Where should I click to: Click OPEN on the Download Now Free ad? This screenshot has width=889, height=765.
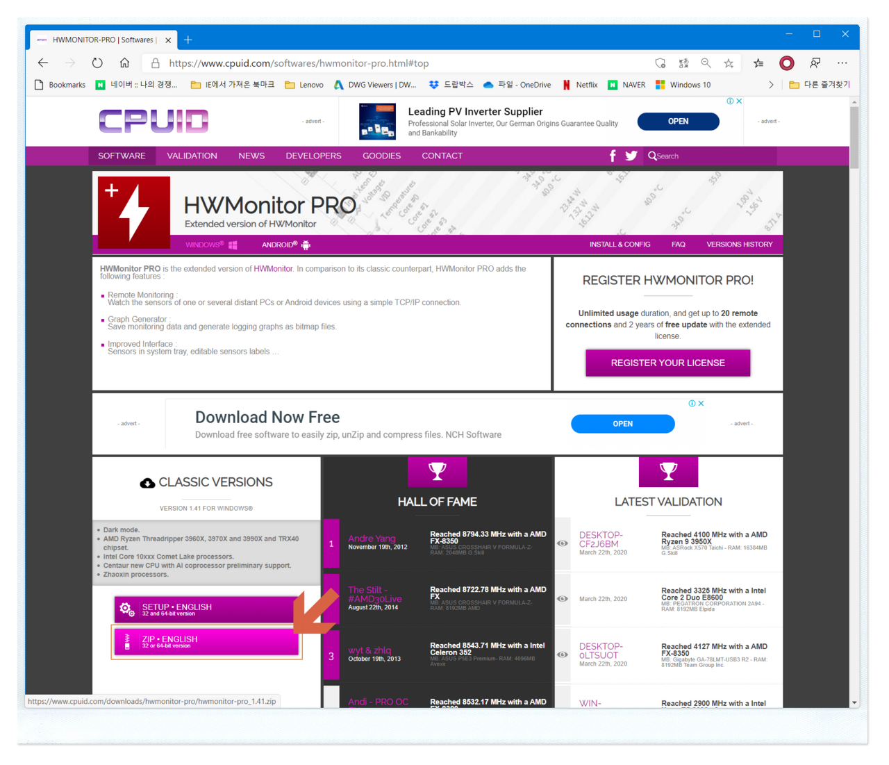coord(623,424)
